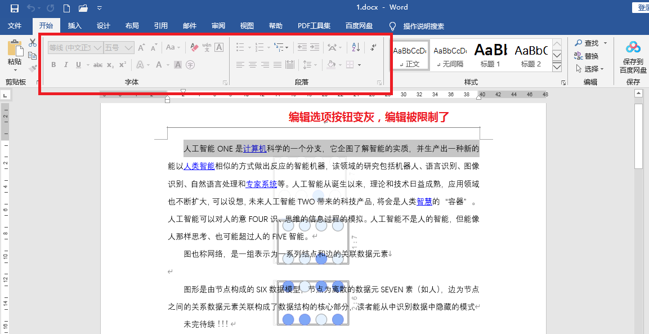This screenshot has width=649, height=334.
Task: Click the Decrease Font Size icon
Action: tap(154, 48)
